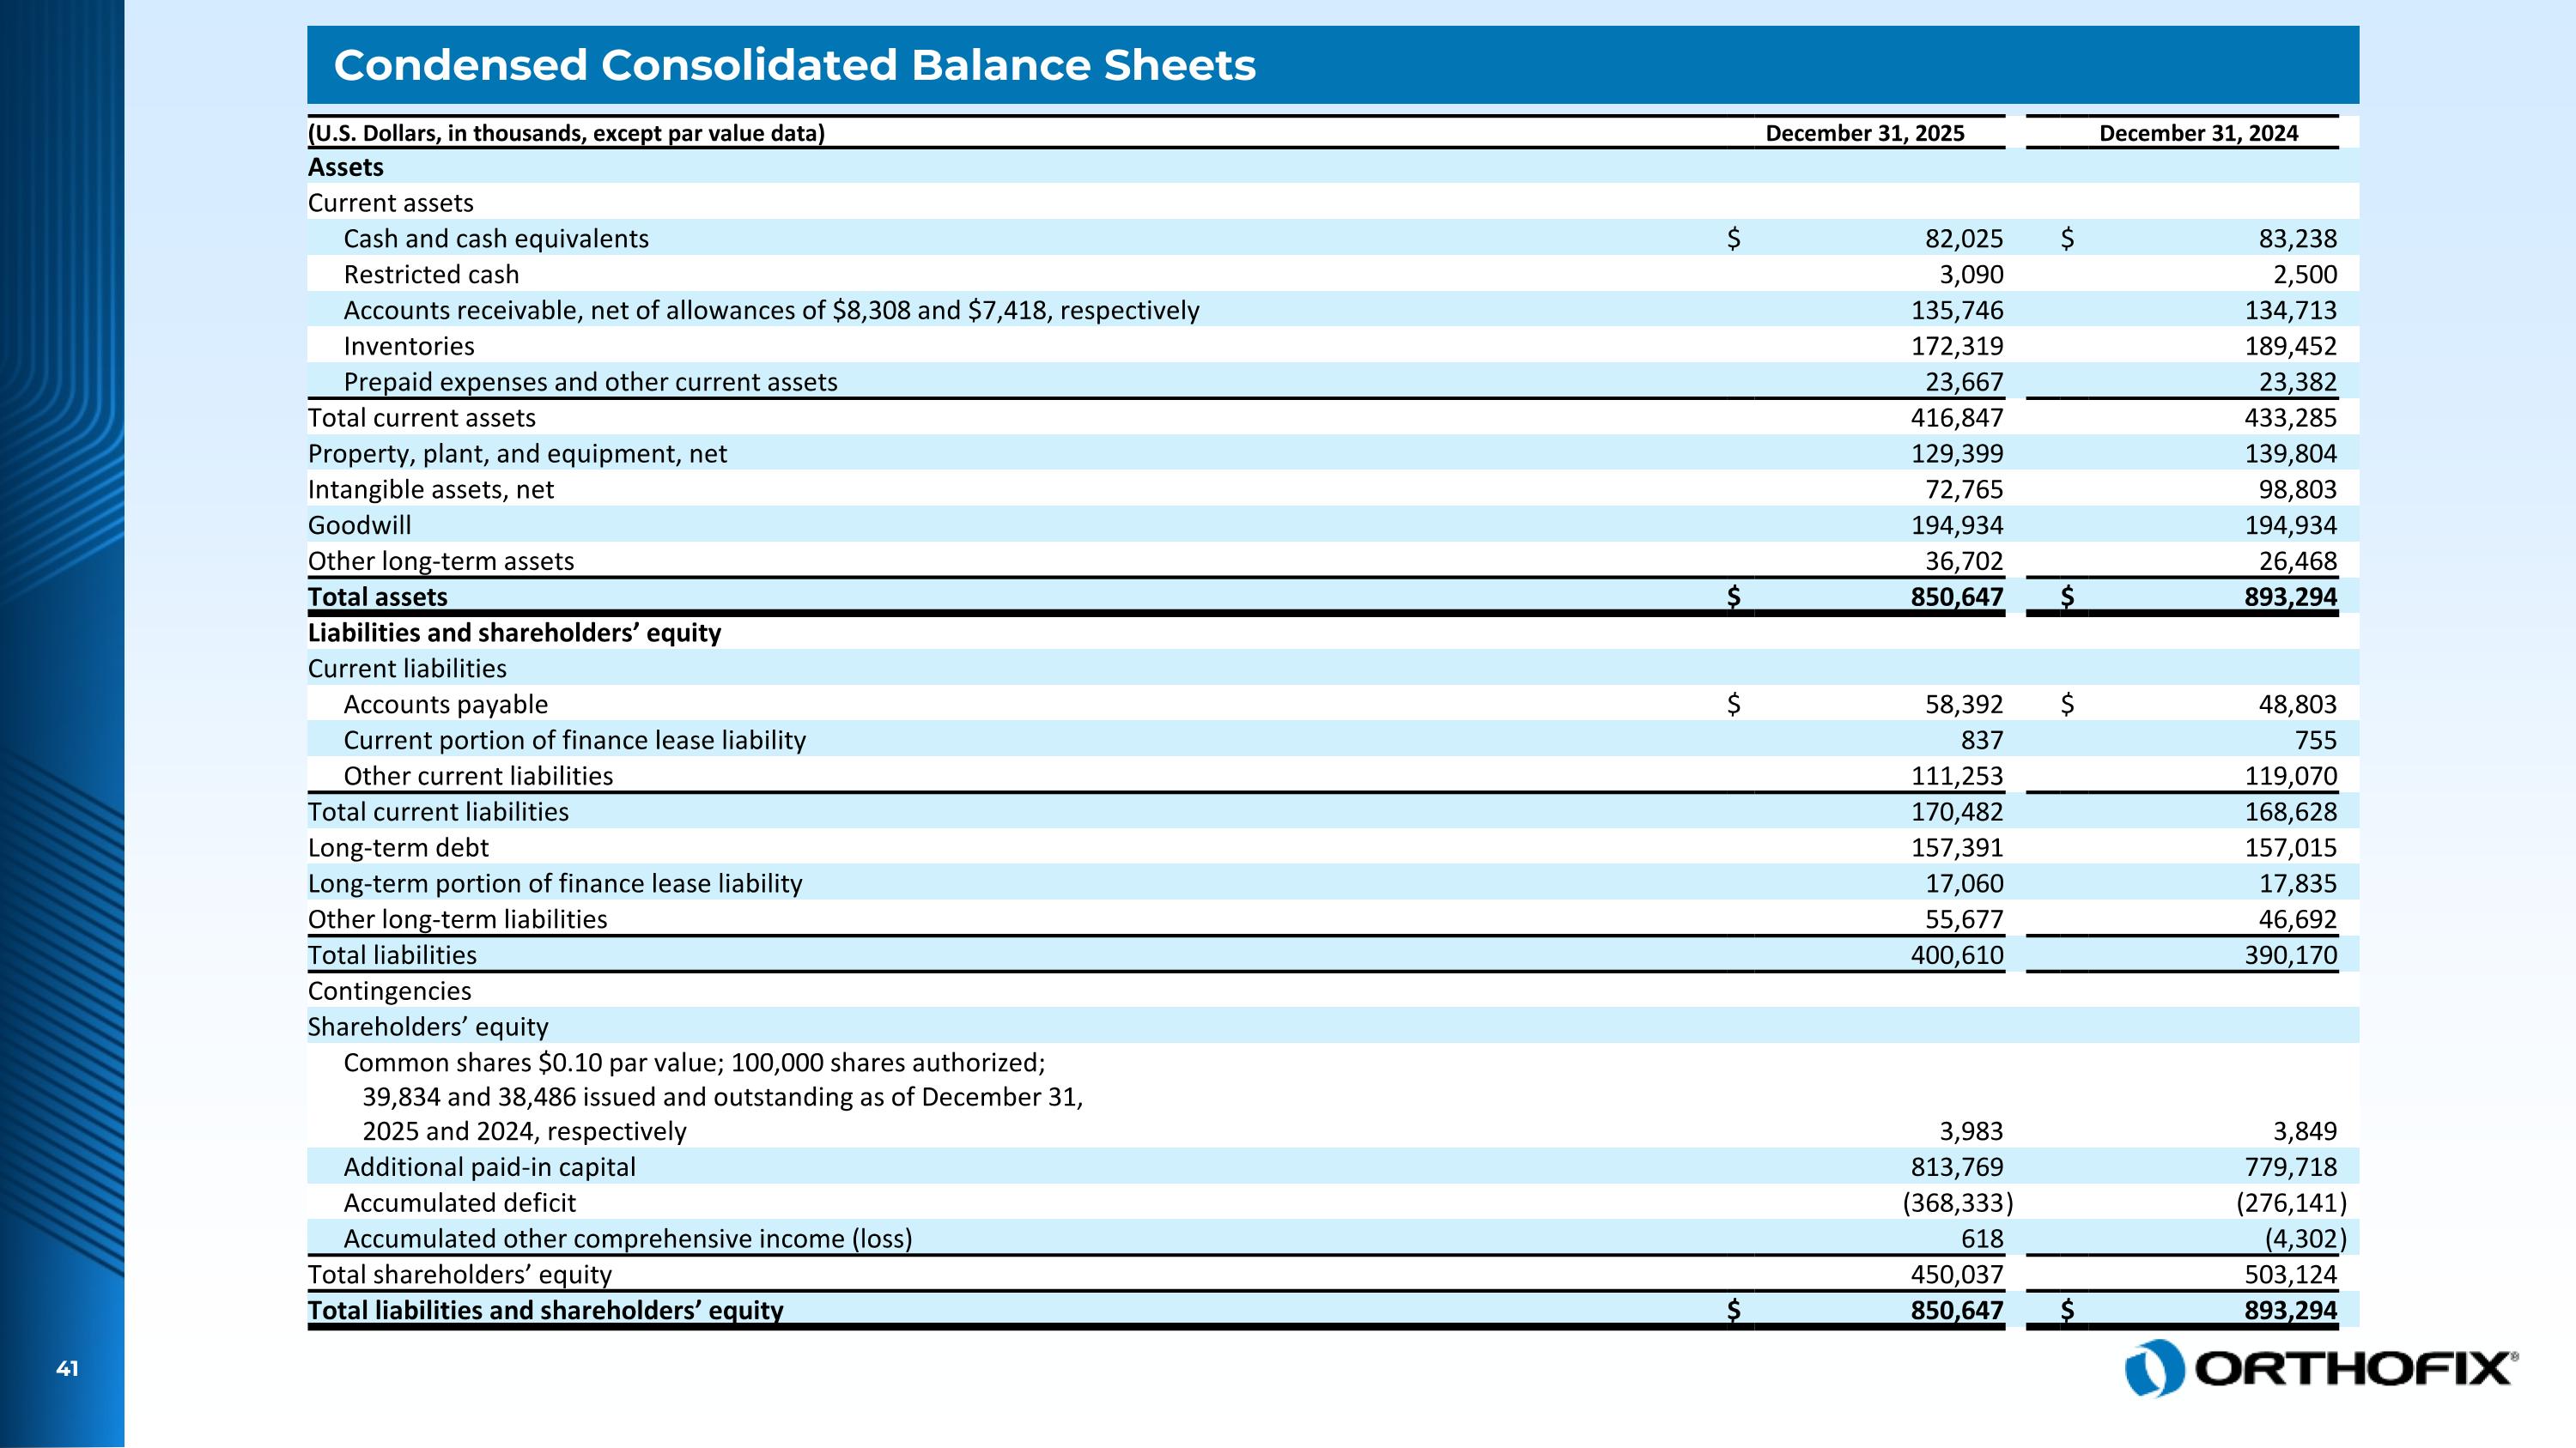Screen dimensions: 2576x1448
Task: Click the Orthofix brand name text
Action: (x=2354, y=1369)
